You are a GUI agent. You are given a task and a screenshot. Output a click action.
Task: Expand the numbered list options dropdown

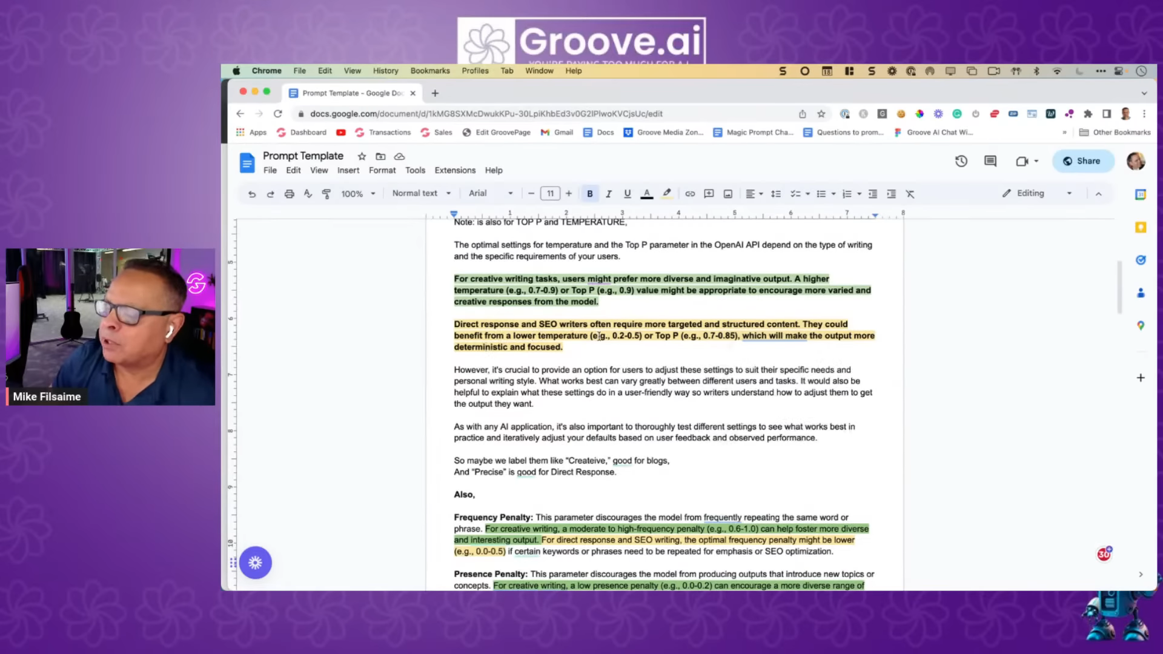pyautogui.click(x=859, y=194)
